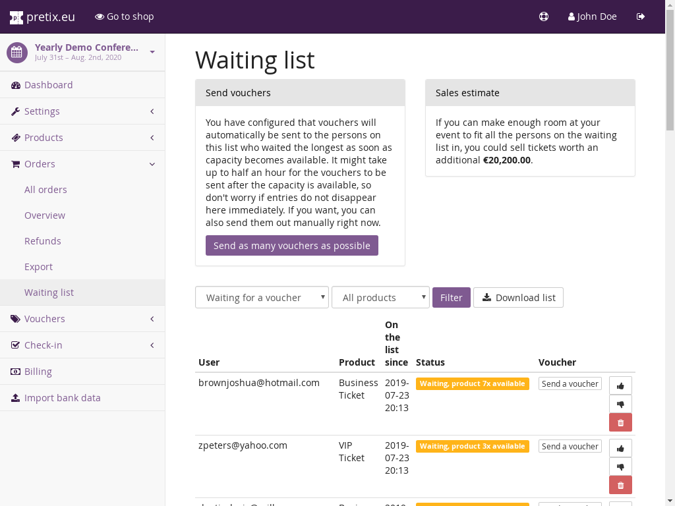Go to Refunds in Orders submenu
The height and width of the screenshot is (506, 675).
[x=43, y=241]
